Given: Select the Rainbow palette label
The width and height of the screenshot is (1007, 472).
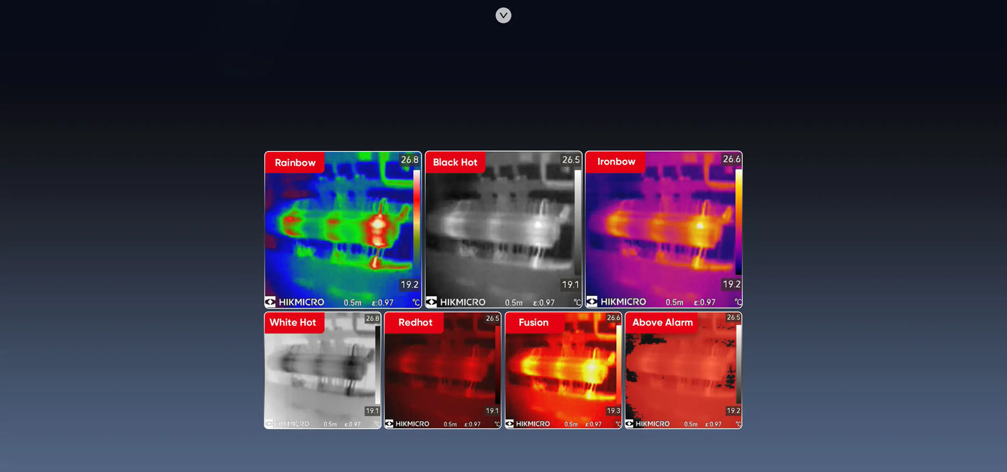Looking at the screenshot, I should point(295,162).
